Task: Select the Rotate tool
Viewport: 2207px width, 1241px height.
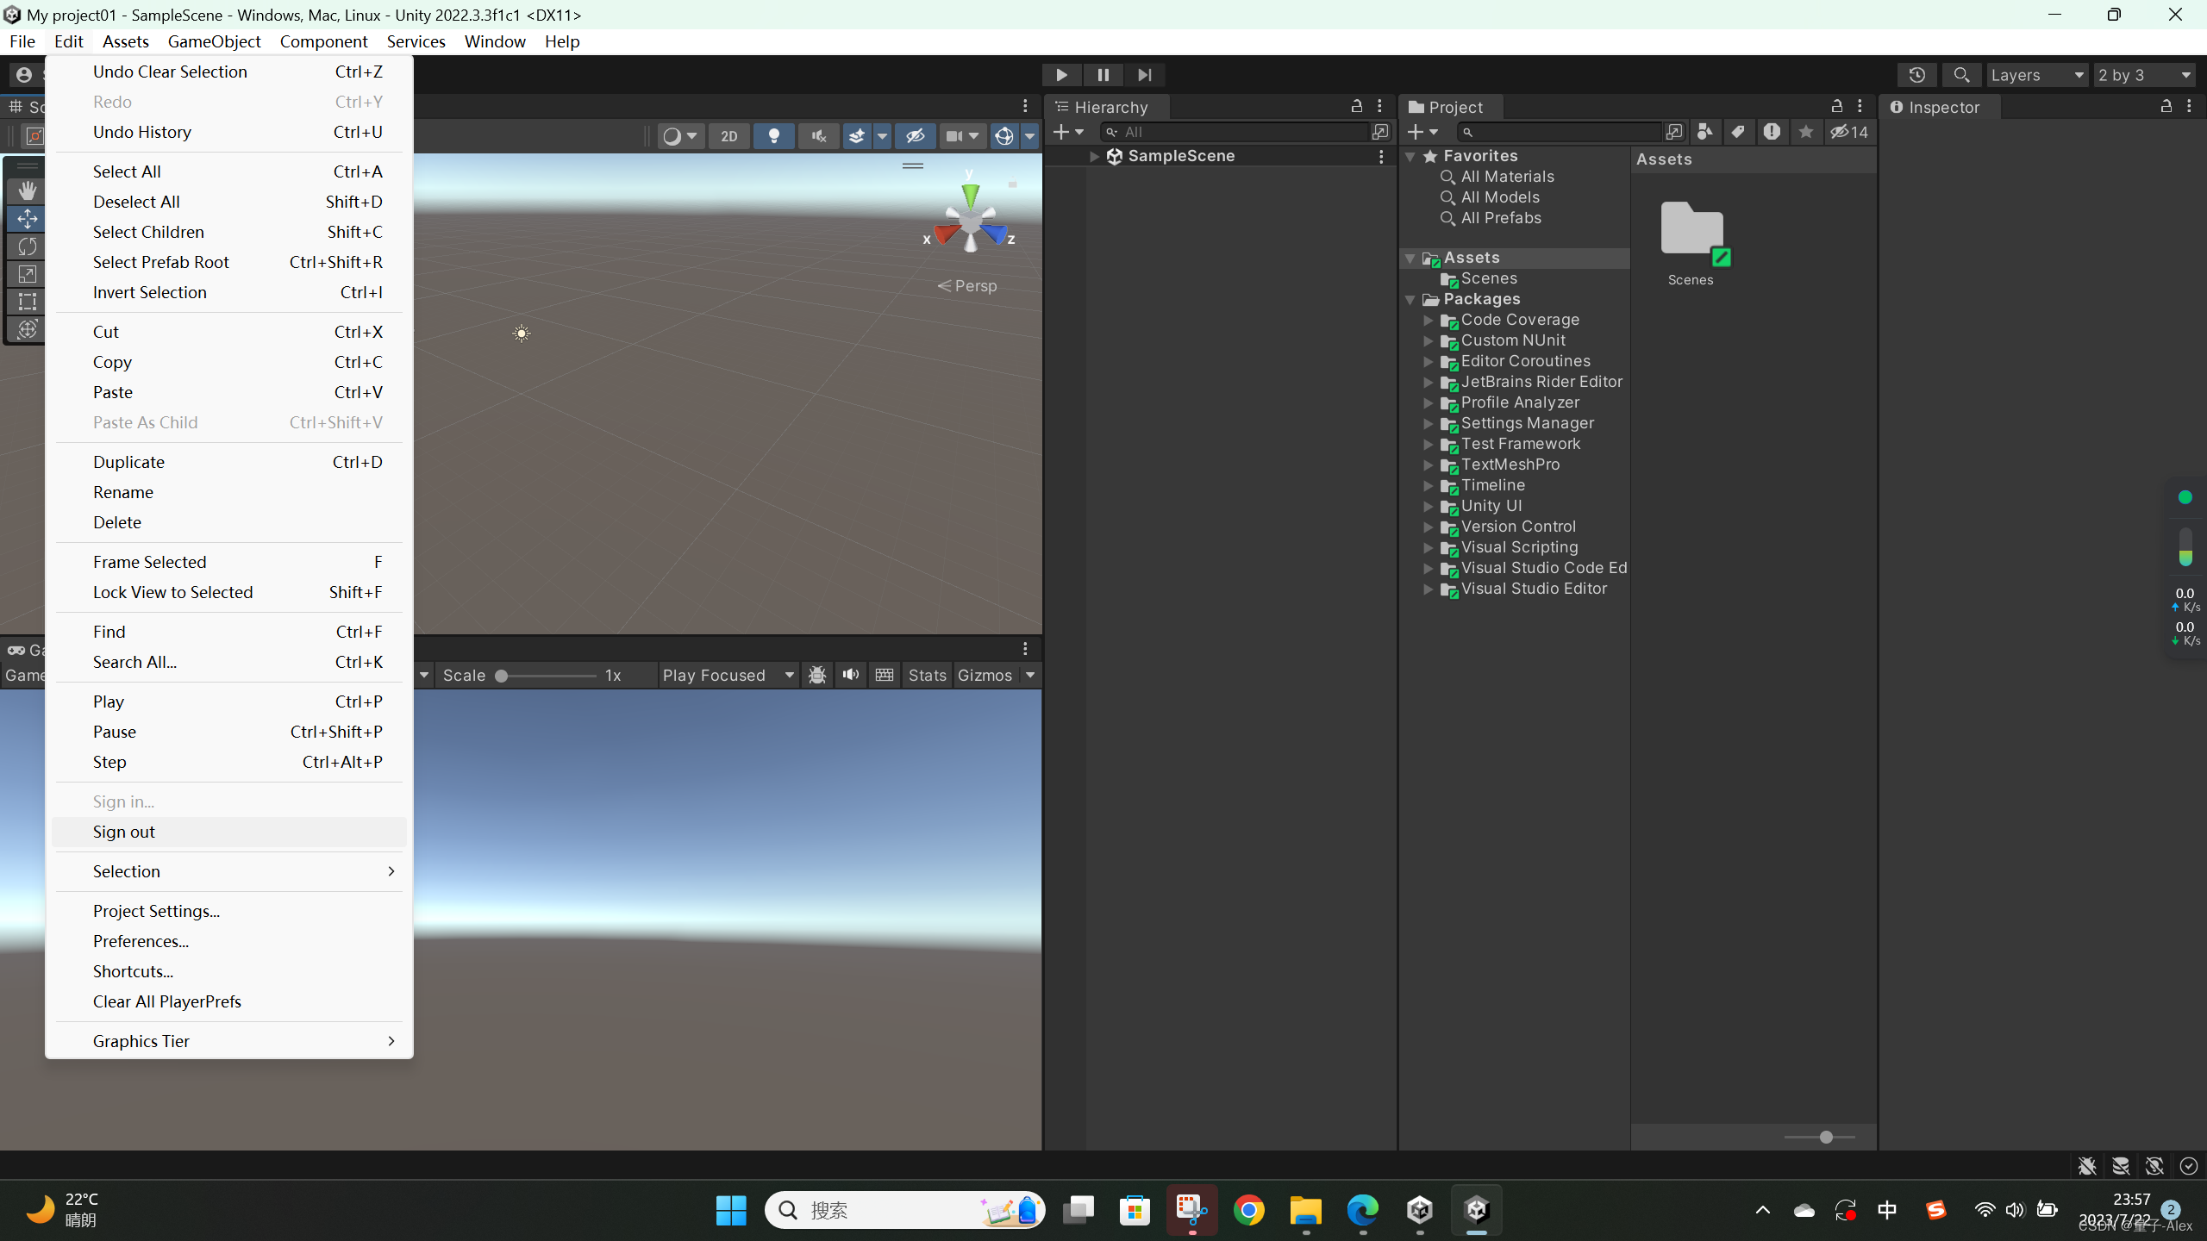Action: coord(27,246)
